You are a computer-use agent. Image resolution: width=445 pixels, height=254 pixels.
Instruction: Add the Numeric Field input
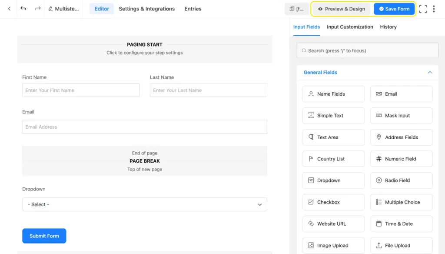coord(401,159)
